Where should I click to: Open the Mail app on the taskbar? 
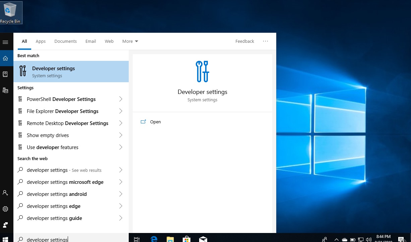tap(203, 239)
